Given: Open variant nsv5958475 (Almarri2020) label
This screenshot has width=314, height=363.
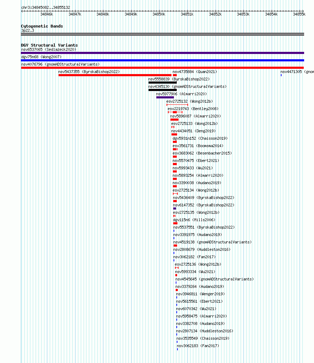Looking at the screenshot, I should pyautogui.click(x=201, y=316).
